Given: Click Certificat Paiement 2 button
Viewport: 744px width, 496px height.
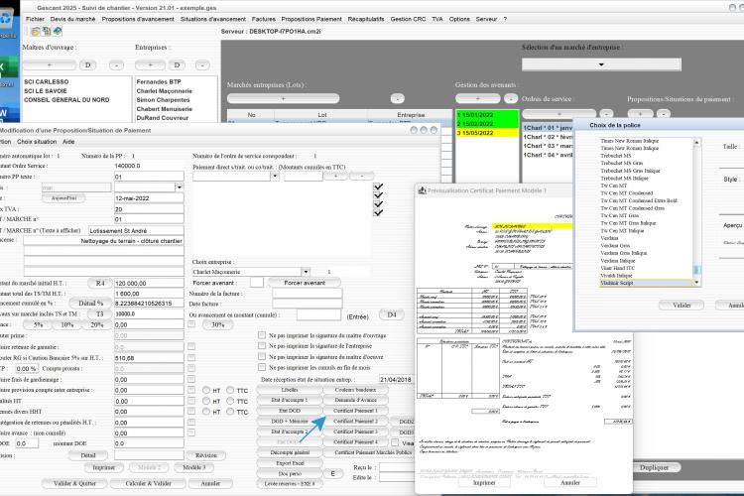Looking at the screenshot, I should 355,421.
